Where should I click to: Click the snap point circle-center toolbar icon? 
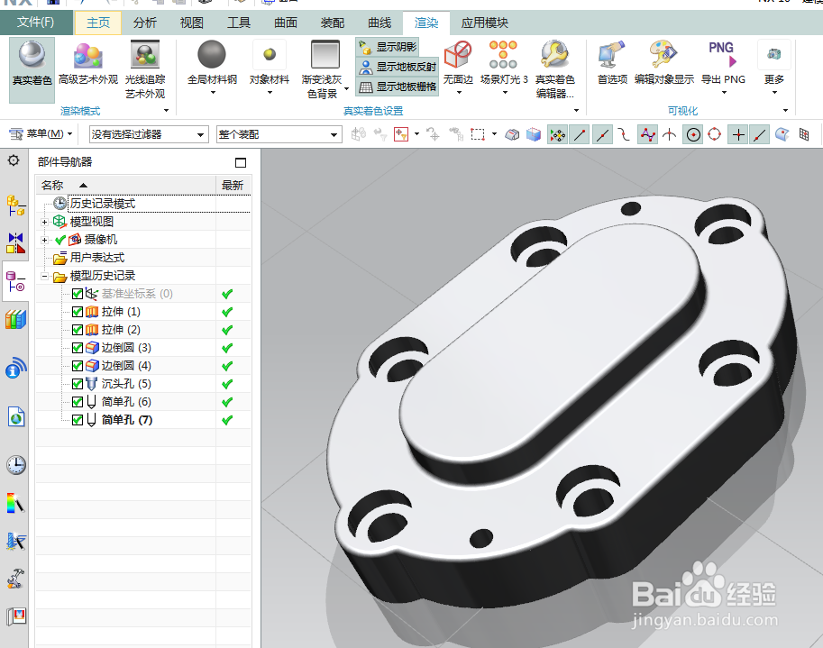(693, 135)
